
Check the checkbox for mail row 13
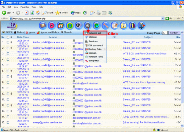tap(8, 111)
